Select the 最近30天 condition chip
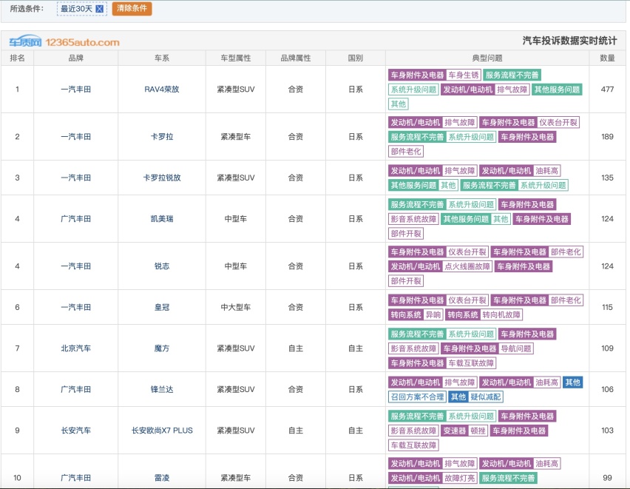This screenshot has width=630, height=489. tap(82, 9)
